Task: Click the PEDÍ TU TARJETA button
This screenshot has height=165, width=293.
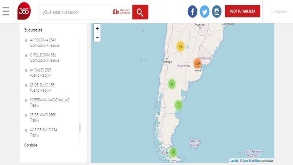Action: pos(242,11)
